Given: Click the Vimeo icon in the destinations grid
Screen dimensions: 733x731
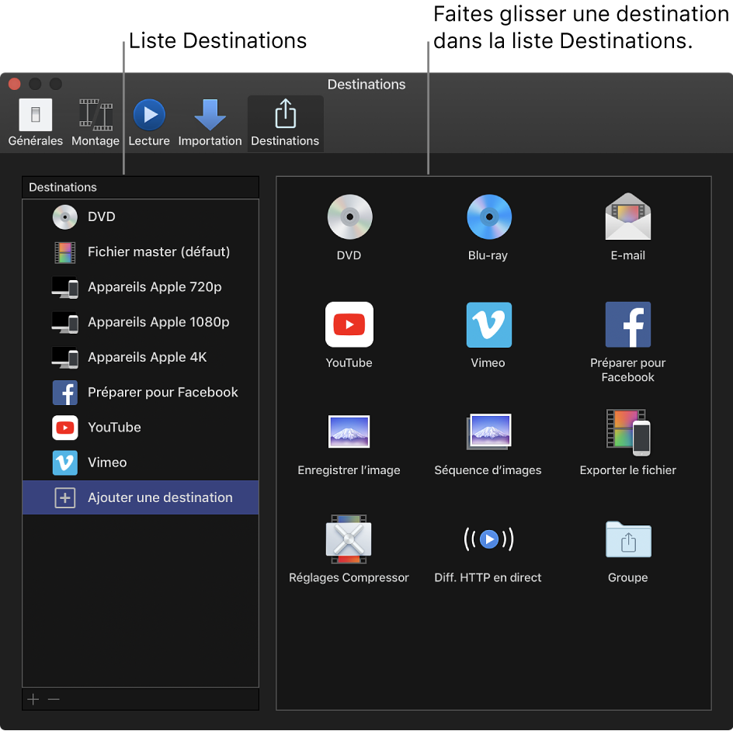Looking at the screenshot, I should point(488,325).
